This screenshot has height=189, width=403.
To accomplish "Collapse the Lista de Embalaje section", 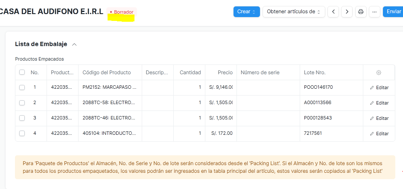I will pos(75,44).
